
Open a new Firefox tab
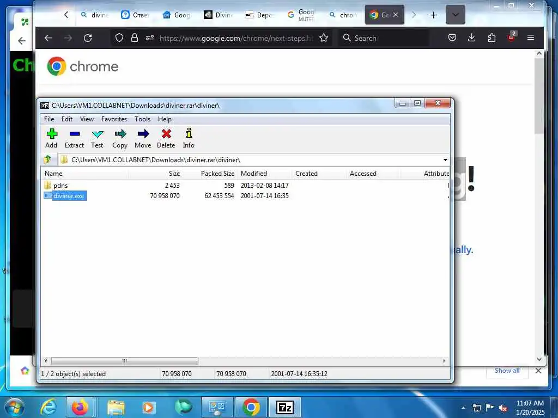click(x=433, y=15)
